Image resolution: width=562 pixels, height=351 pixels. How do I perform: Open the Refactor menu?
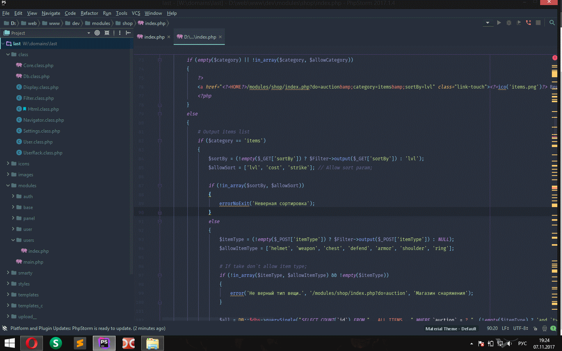pyautogui.click(x=89, y=13)
